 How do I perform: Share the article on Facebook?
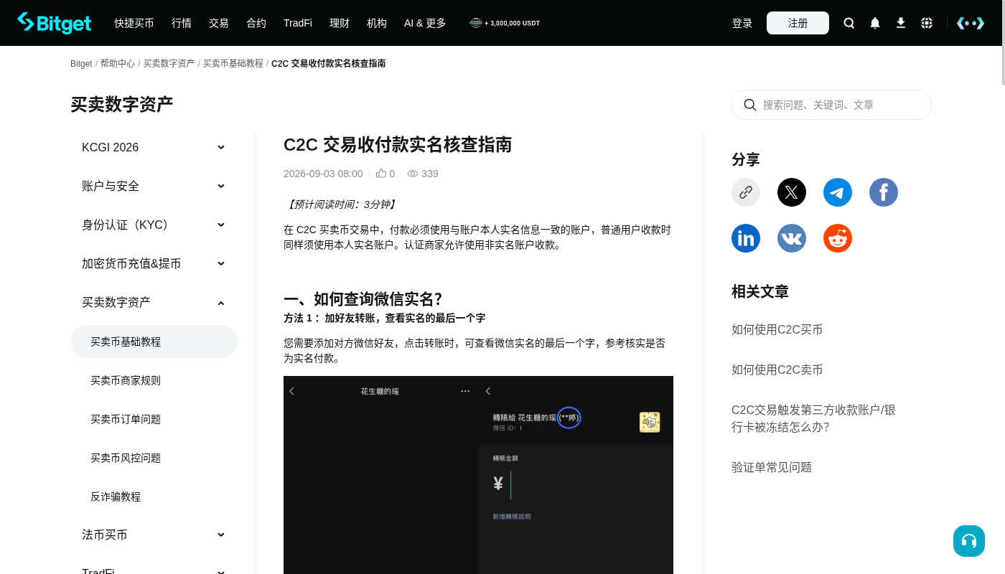point(884,192)
